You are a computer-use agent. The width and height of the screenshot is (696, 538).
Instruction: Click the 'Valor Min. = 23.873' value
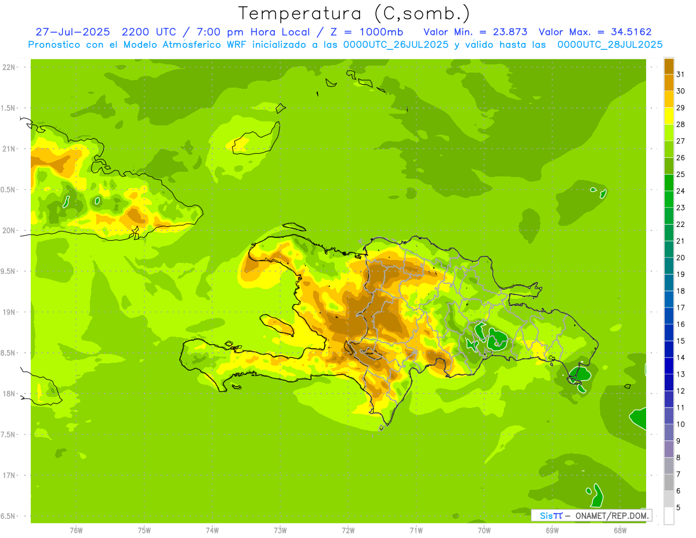click(476, 31)
